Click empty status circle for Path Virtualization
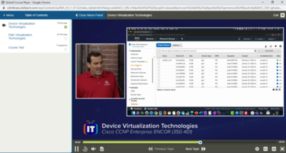Viewport: 286px width, 153px height. tap(66, 38)
